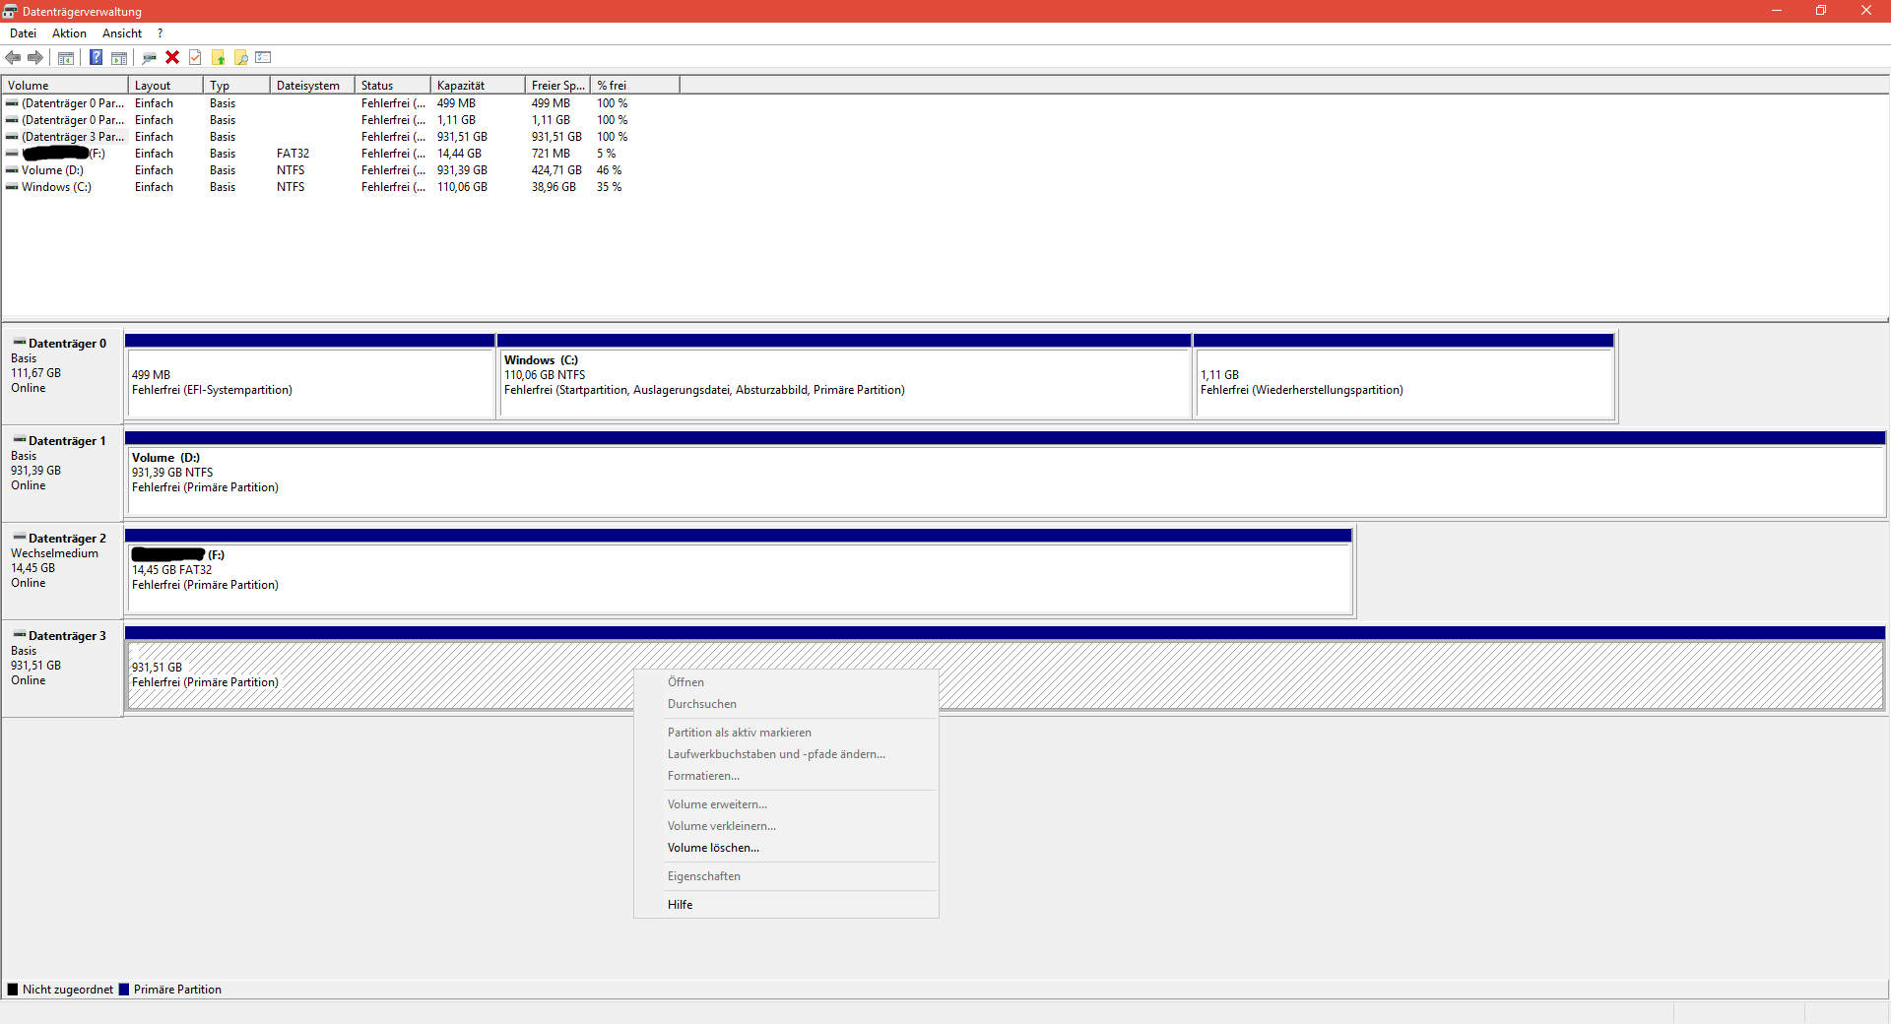Viewport: 1891px width, 1024px height.
Task: Select Laufwerkbuchstaben und -pfade ändern...
Action: 785,754
